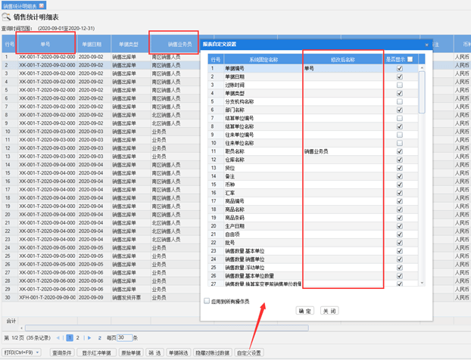Click the horizontal scrollbar under the table
The width and height of the screenshot is (471, 360).
tap(167, 328)
